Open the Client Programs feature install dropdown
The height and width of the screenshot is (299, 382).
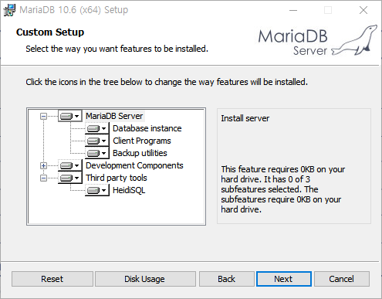coord(97,141)
